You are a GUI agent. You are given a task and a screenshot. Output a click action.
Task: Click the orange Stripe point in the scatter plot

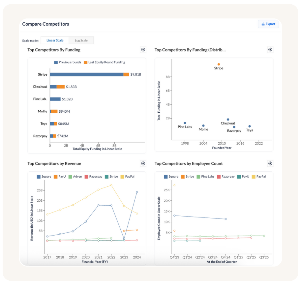[218, 64]
